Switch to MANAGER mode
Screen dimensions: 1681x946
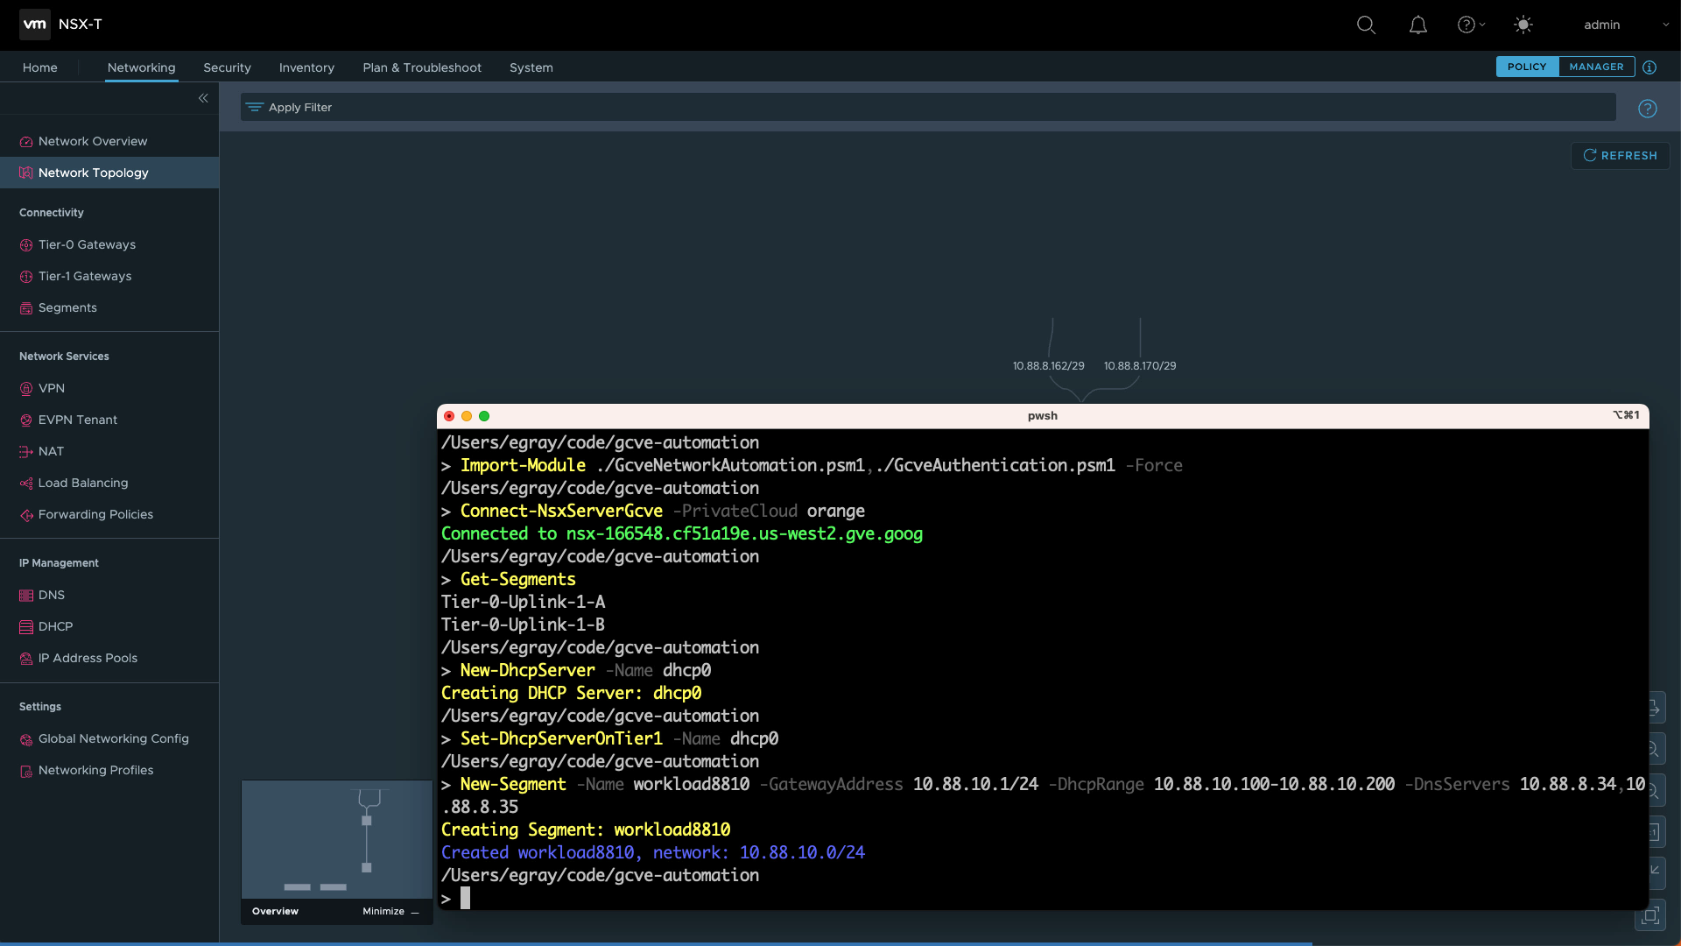[x=1596, y=67]
